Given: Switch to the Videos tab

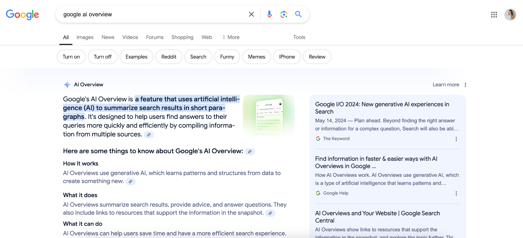Looking at the screenshot, I should (x=130, y=37).
